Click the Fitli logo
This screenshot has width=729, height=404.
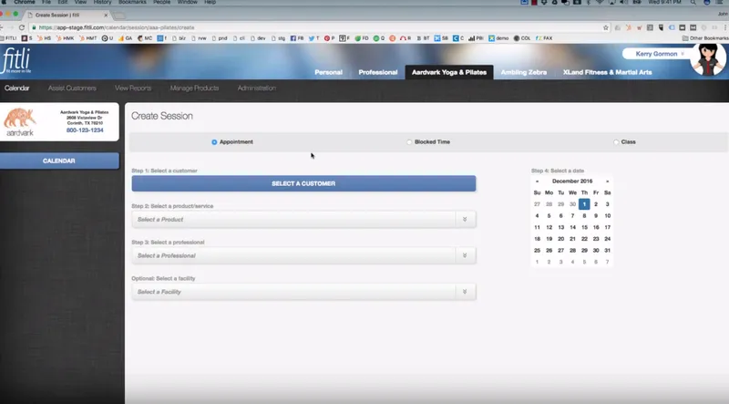[16, 61]
